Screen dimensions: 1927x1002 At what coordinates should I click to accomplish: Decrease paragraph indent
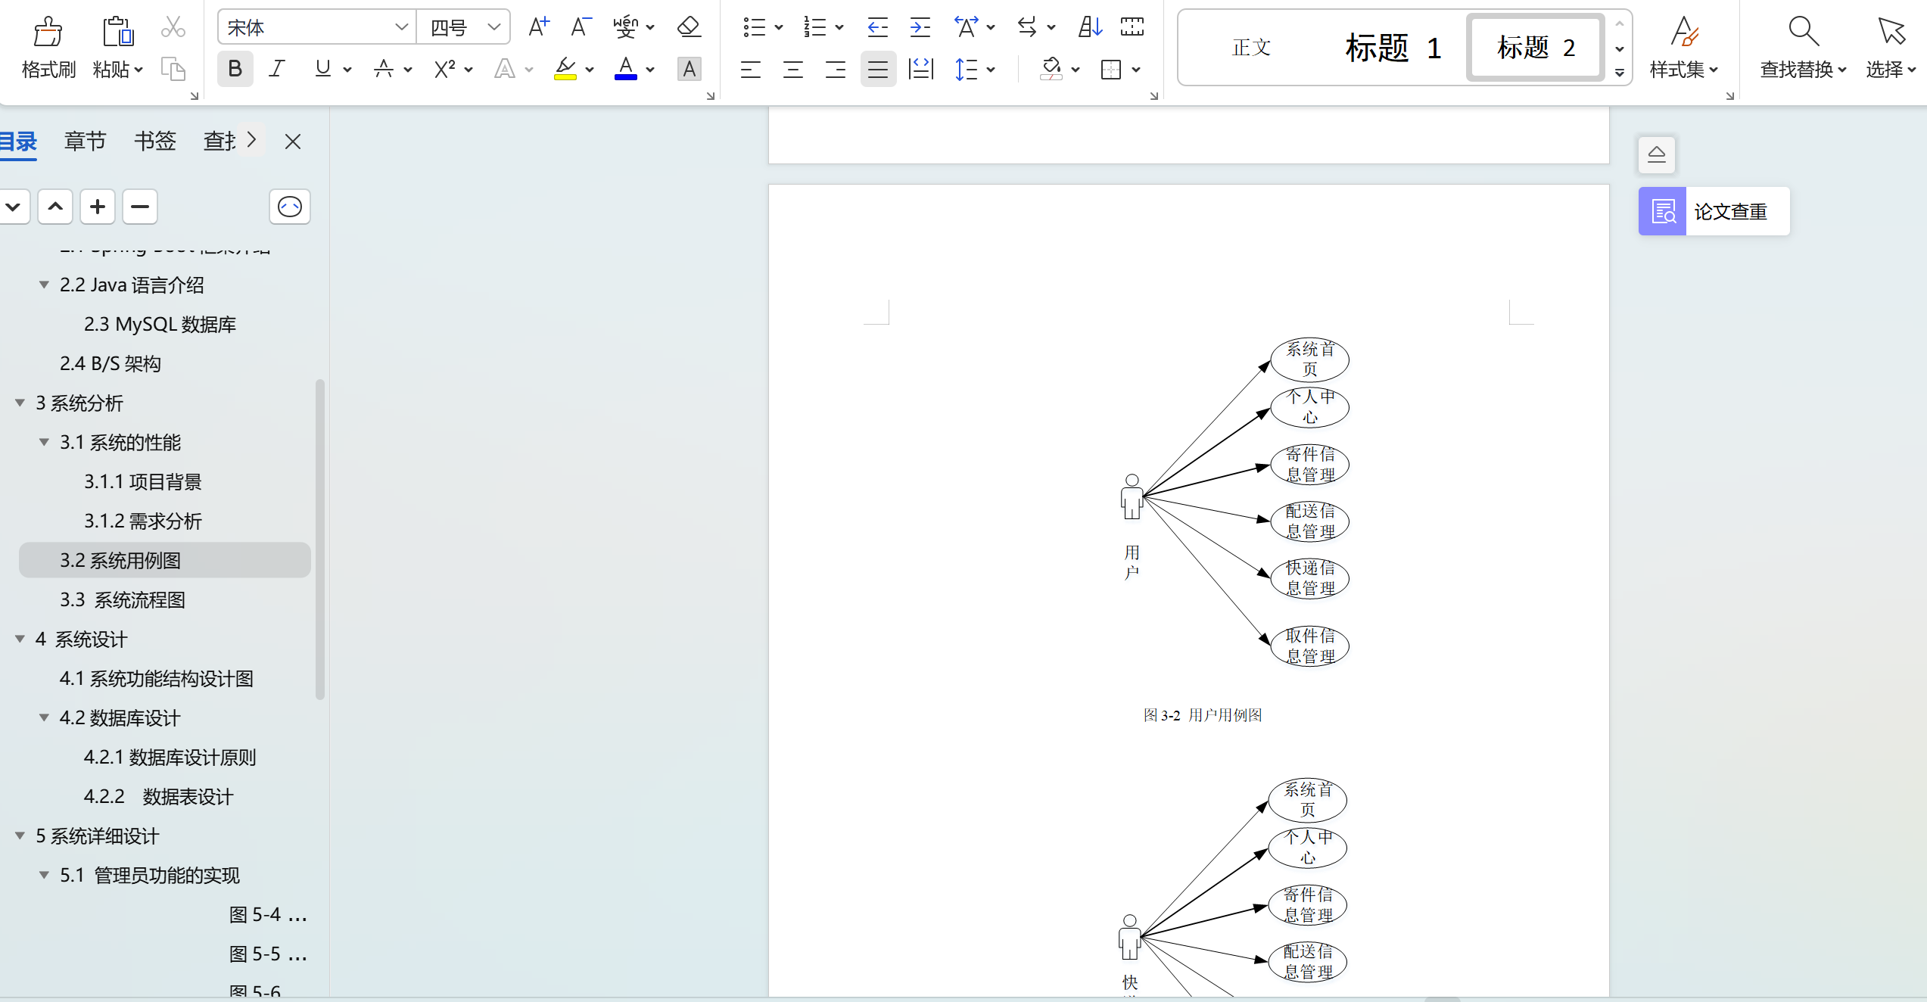coord(878,27)
